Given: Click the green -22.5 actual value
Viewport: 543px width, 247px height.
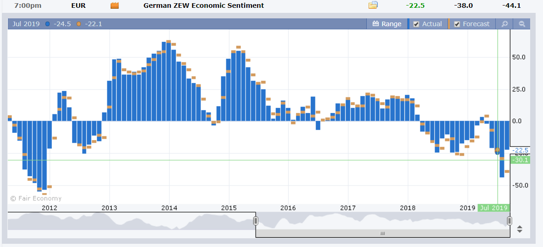Looking at the screenshot, I should click(416, 6).
